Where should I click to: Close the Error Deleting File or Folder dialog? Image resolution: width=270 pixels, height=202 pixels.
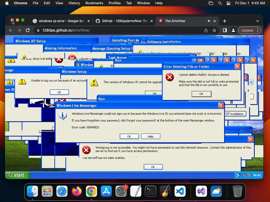[237, 67]
